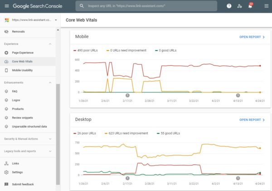This screenshot has width=272, height=191.
Task: Click the Desktop 4/13/21 annotation marker
Action: tap(238, 178)
